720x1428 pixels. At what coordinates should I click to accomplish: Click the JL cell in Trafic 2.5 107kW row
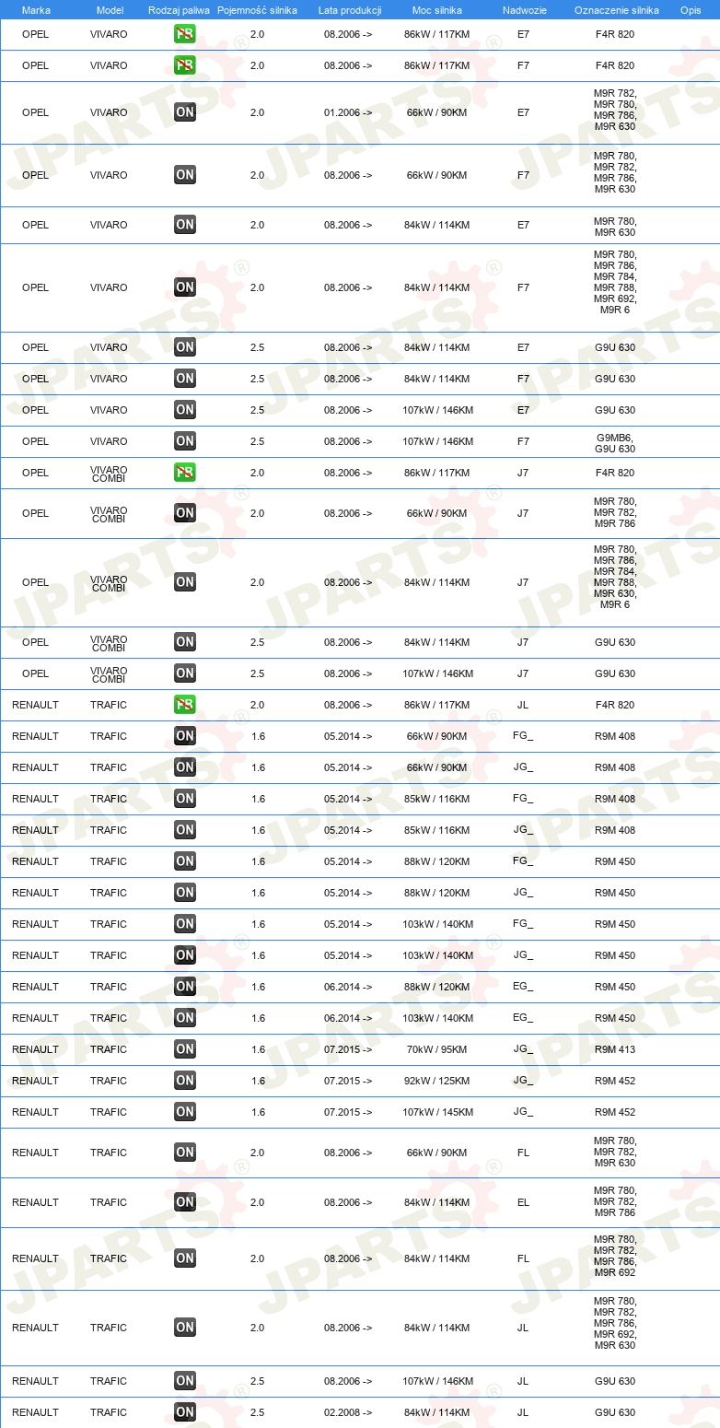(x=523, y=1381)
